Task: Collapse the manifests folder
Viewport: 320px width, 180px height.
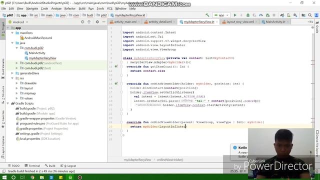Action: tap(12, 33)
